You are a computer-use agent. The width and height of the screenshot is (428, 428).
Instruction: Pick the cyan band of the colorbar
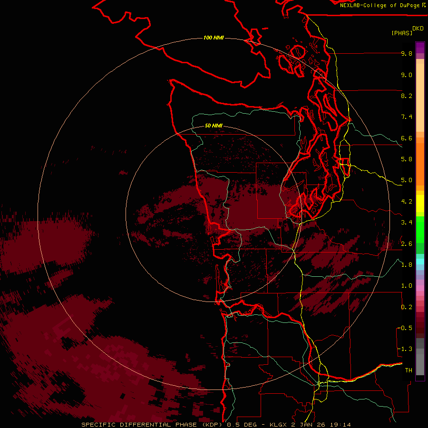pos(420,261)
